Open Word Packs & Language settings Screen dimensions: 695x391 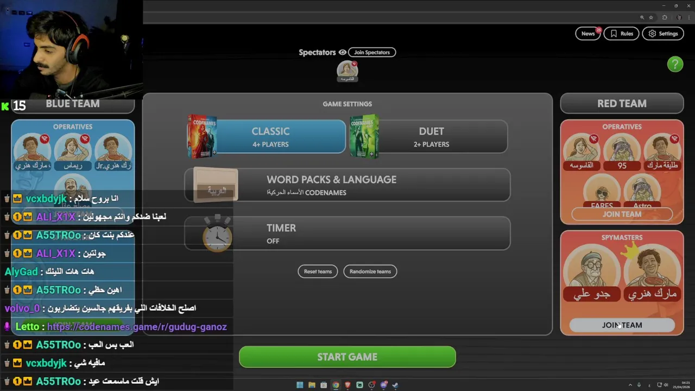click(x=347, y=185)
